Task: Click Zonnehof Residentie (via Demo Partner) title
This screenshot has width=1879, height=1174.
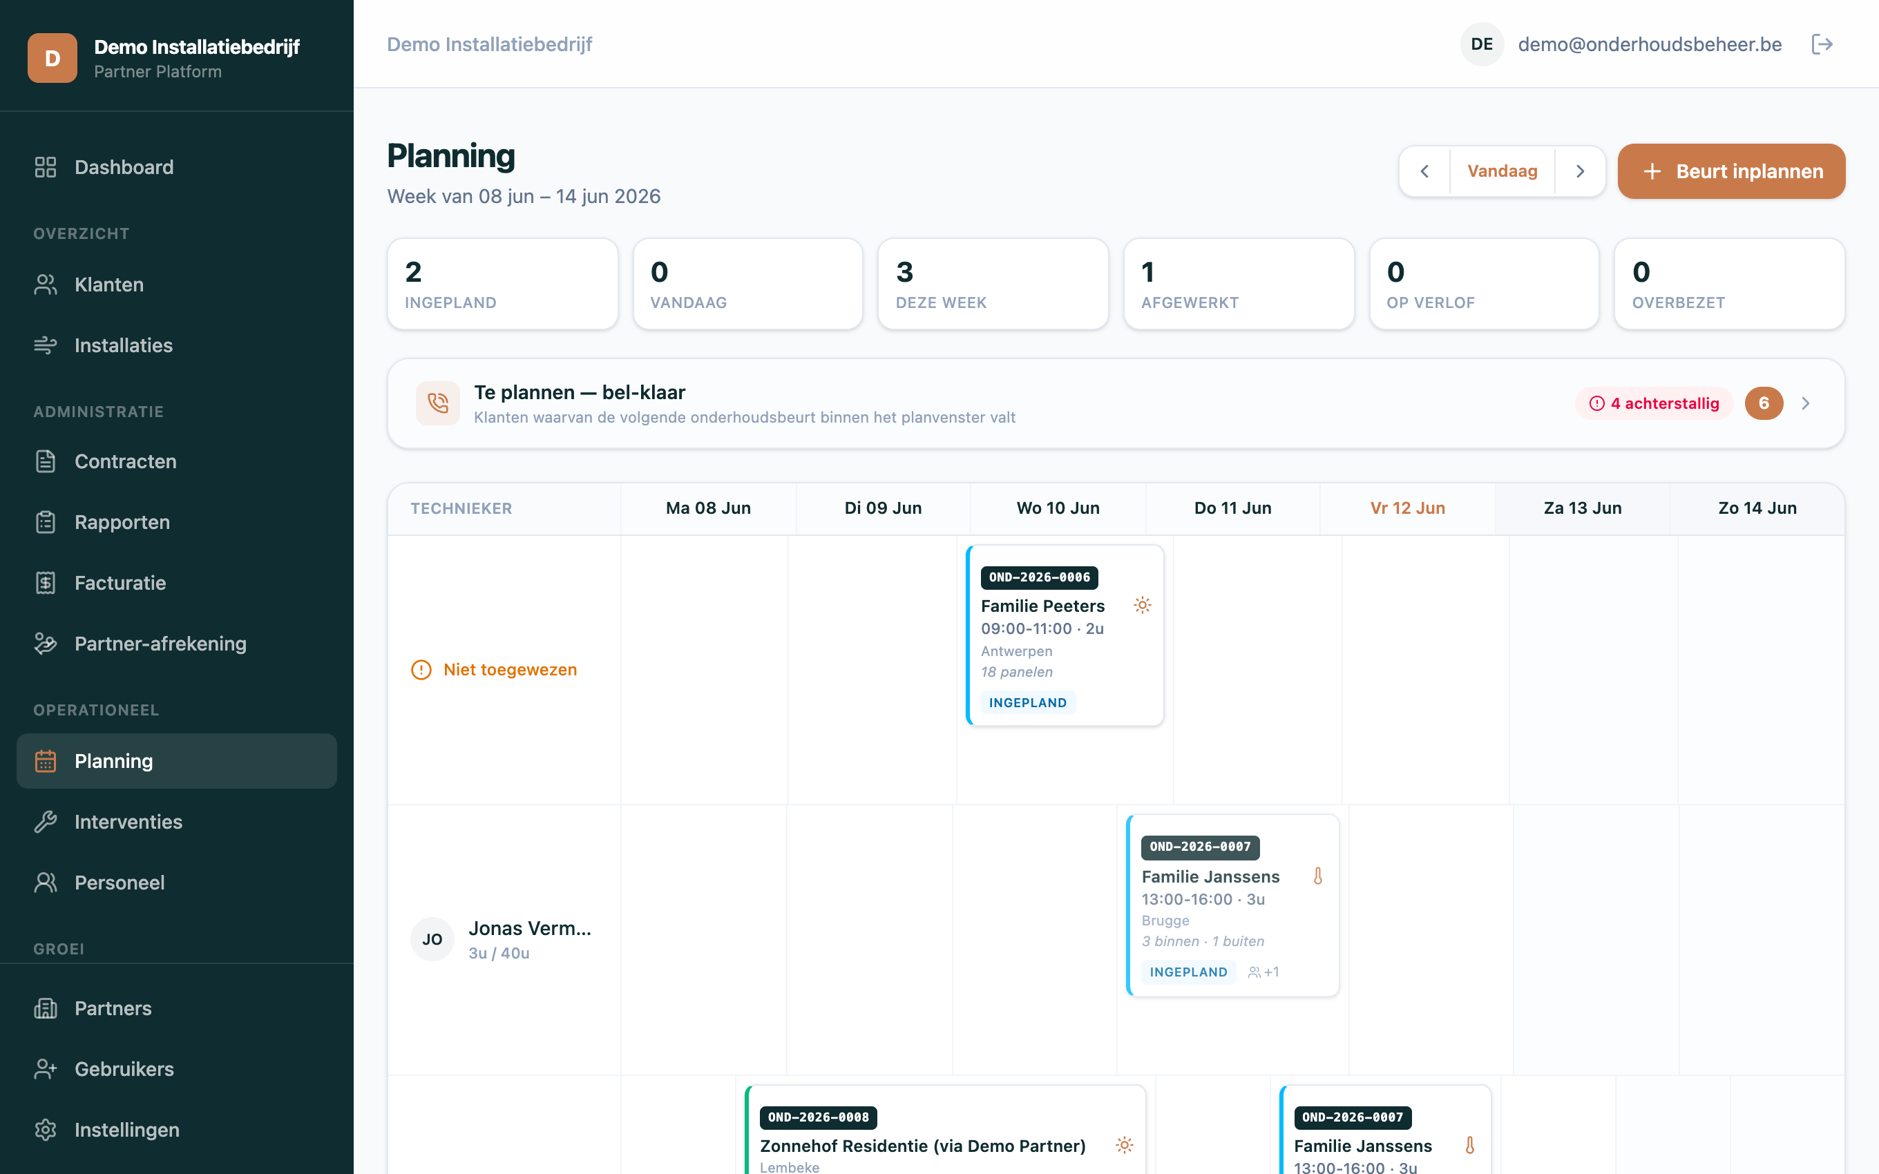Action: click(x=922, y=1146)
